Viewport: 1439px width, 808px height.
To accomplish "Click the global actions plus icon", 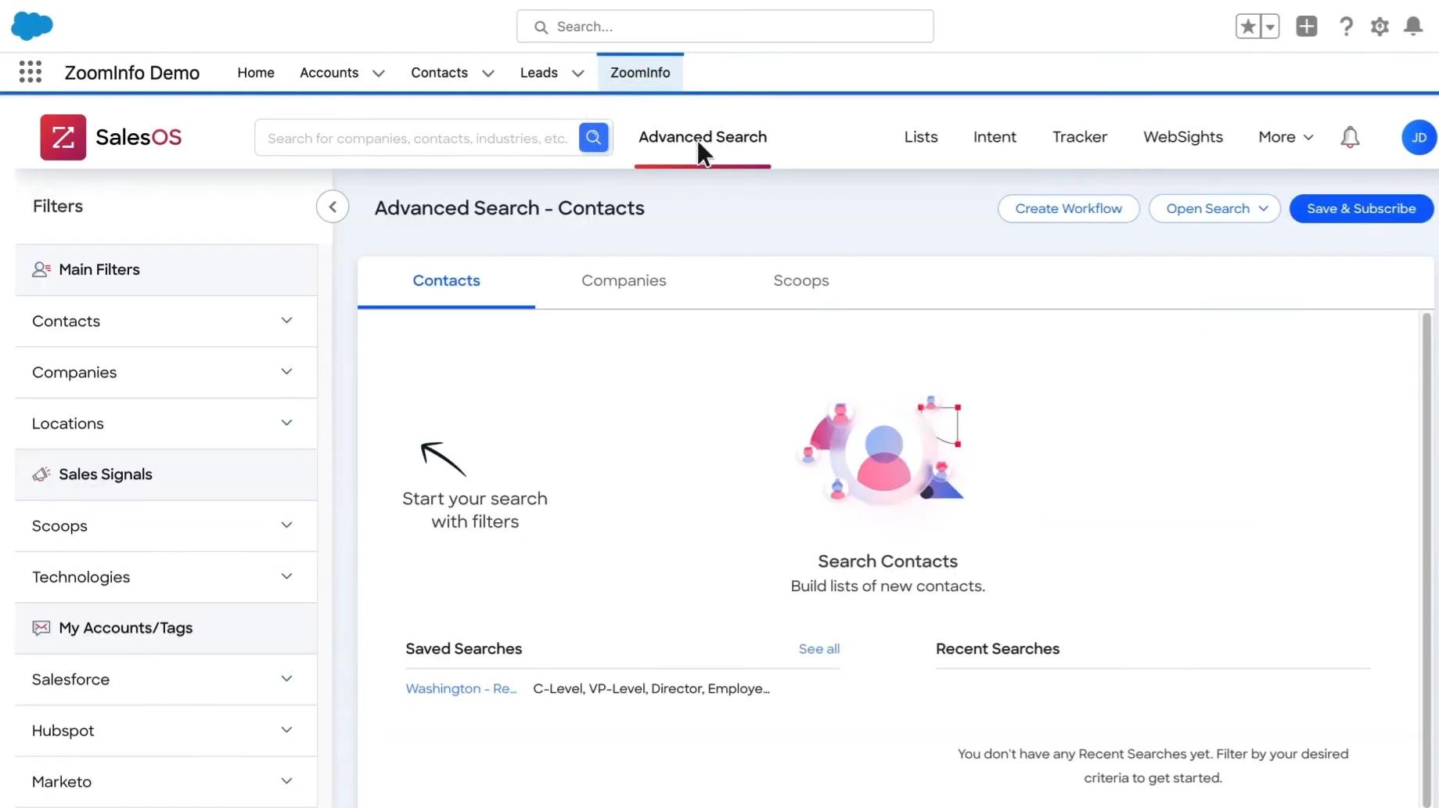I will [x=1307, y=27].
